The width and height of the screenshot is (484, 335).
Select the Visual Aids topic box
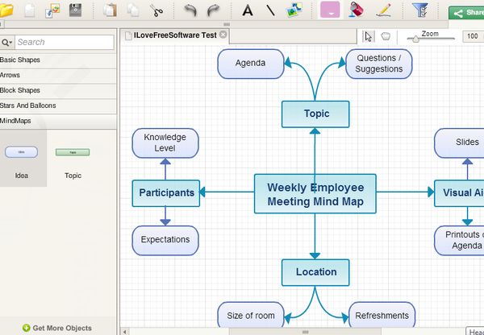point(459,193)
